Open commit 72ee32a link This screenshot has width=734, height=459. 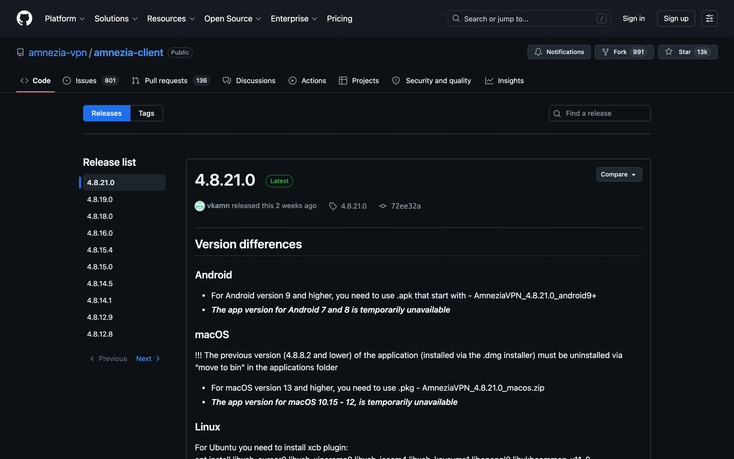click(406, 206)
